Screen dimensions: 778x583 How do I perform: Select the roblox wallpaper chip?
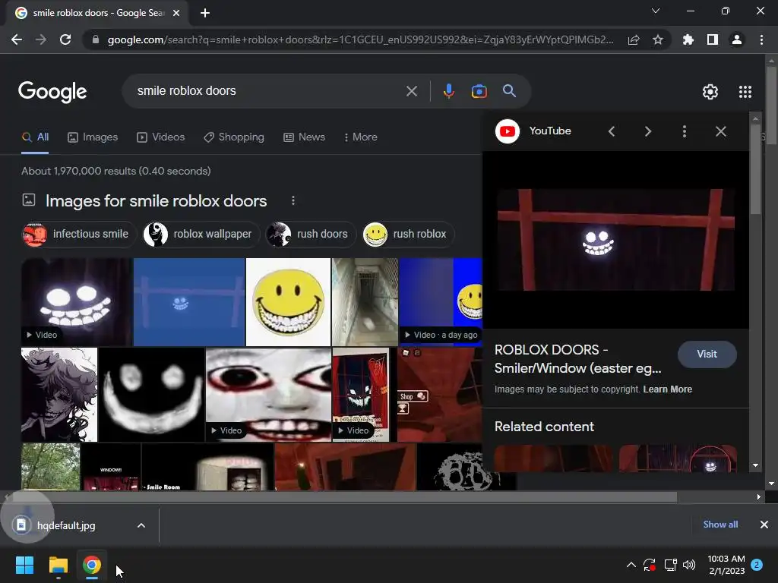[x=201, y=235]
